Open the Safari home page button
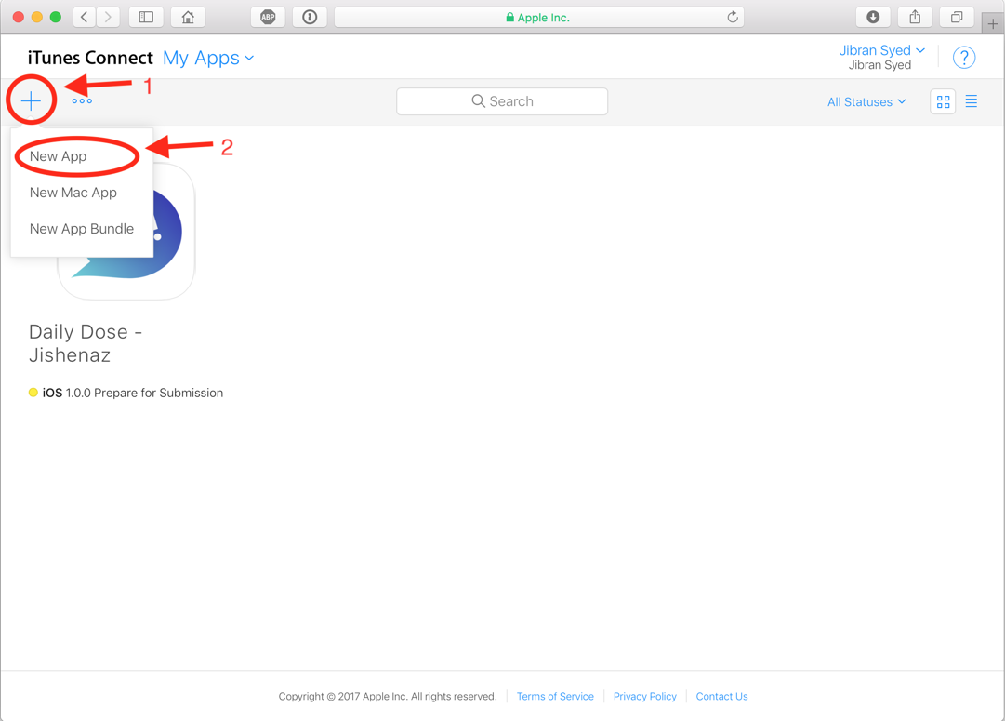This screenshot has width=1005, height=721. [x=188, y=18]
